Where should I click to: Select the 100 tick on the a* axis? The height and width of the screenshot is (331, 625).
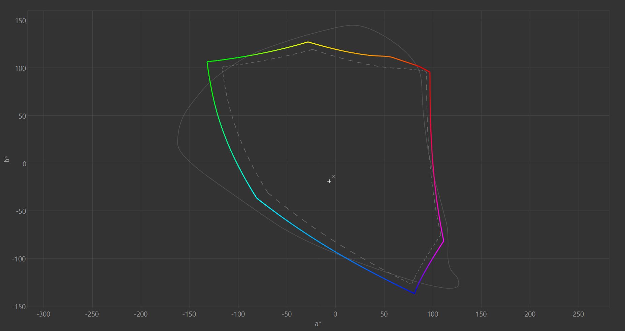pos(433,314)
